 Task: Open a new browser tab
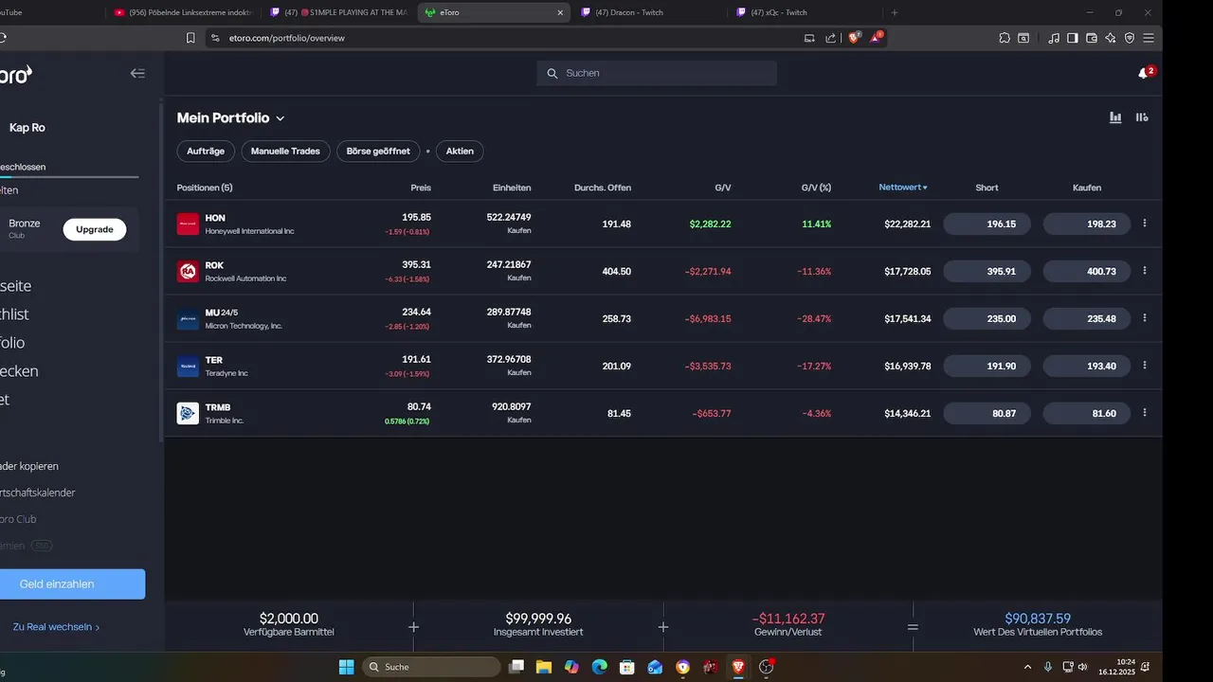click(x=895, y=12)
